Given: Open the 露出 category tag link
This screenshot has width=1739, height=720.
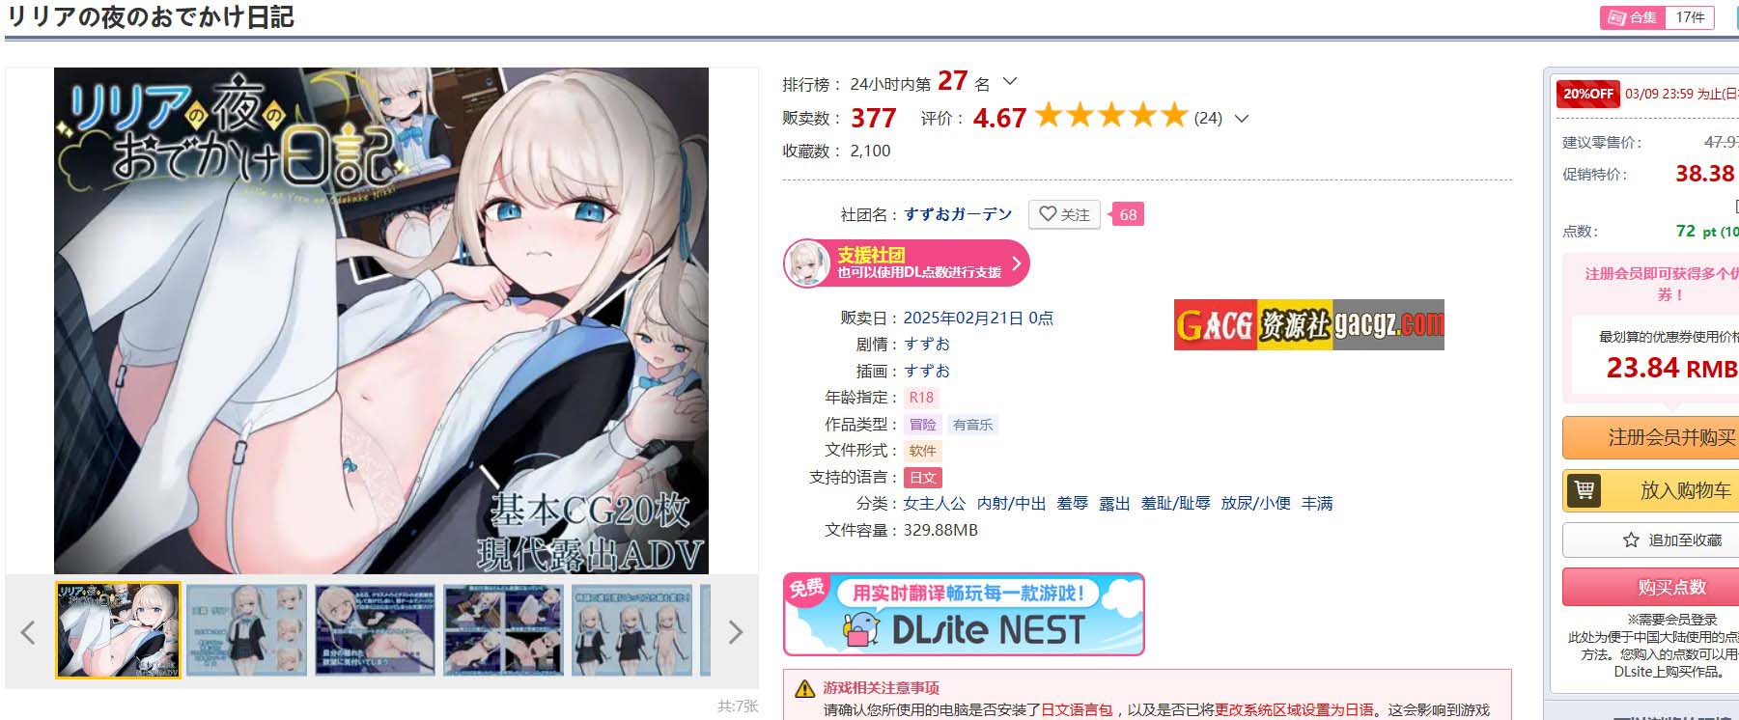Looking at the screenshot, I should [1114, 504].
